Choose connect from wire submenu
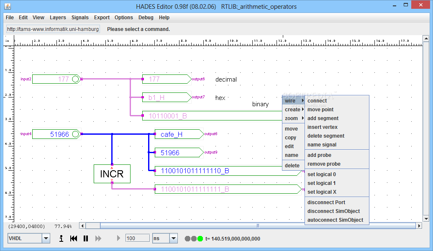Screen dimensions: 433x251 pyautogui.click(x=337, y=101)
